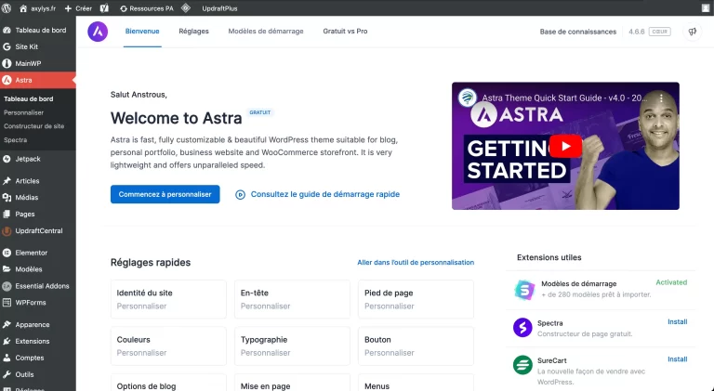The image size is (714, 391).
Task: Select the Gratuit vs Pro tab
Action: coord(345,32)
